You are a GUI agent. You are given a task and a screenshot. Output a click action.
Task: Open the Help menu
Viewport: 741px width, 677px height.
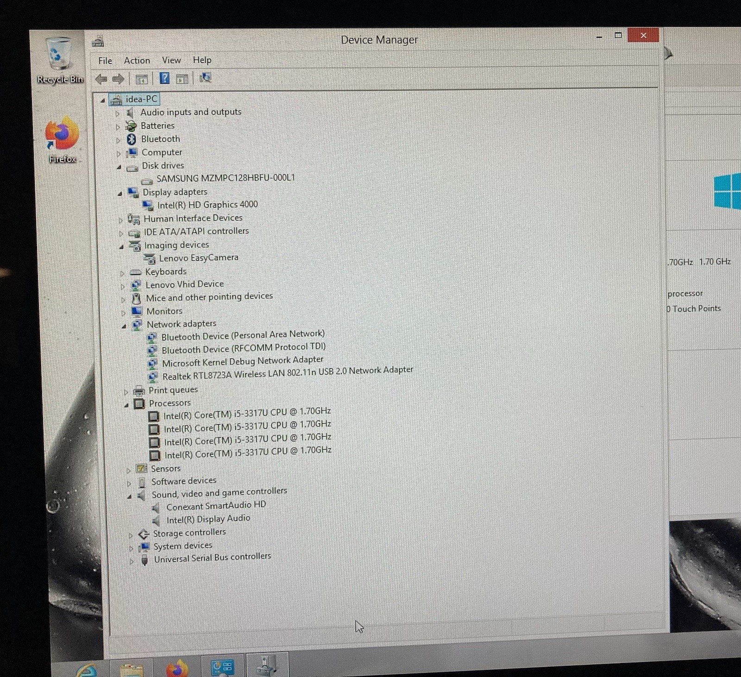[x=202, y=60]
